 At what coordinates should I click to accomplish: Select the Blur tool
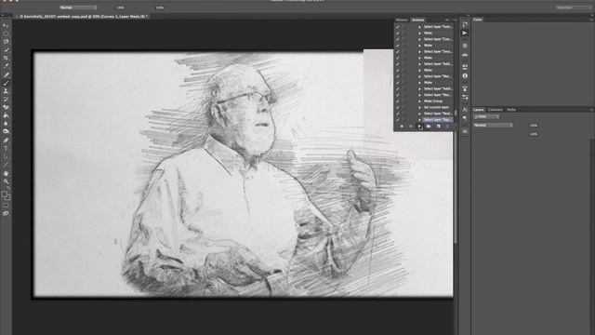click(6, 124)
